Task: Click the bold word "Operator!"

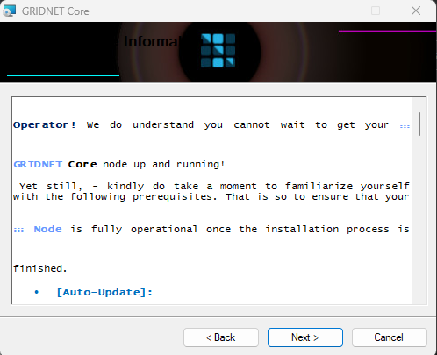Action: tap(45, 125)
